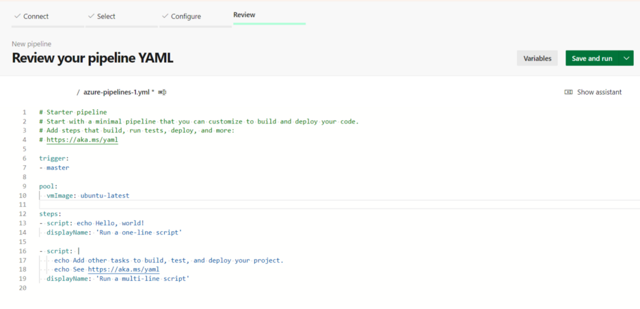640x309 pixels.
Task: Click the trigger keyword in the editor
Action: pyautogui.click(x=53, y=158)
